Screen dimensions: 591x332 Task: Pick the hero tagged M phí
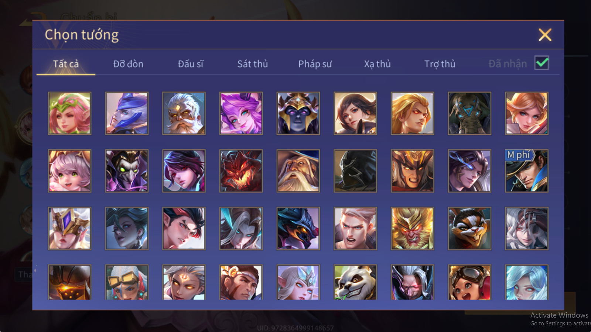click(526, 171)
